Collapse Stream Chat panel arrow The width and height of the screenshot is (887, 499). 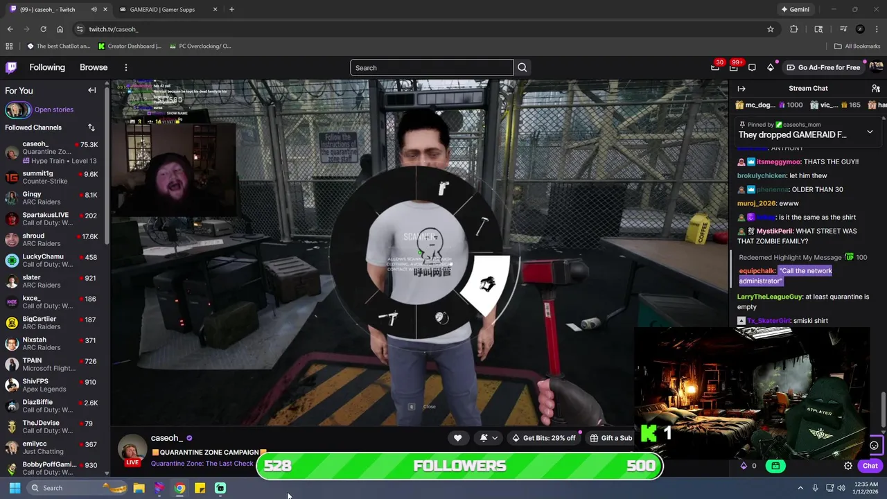[x=741, y=89]
